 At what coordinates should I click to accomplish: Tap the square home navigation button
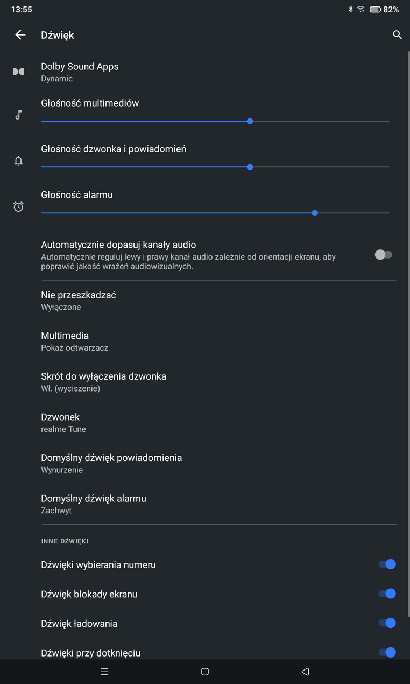(x=205, y=672)
